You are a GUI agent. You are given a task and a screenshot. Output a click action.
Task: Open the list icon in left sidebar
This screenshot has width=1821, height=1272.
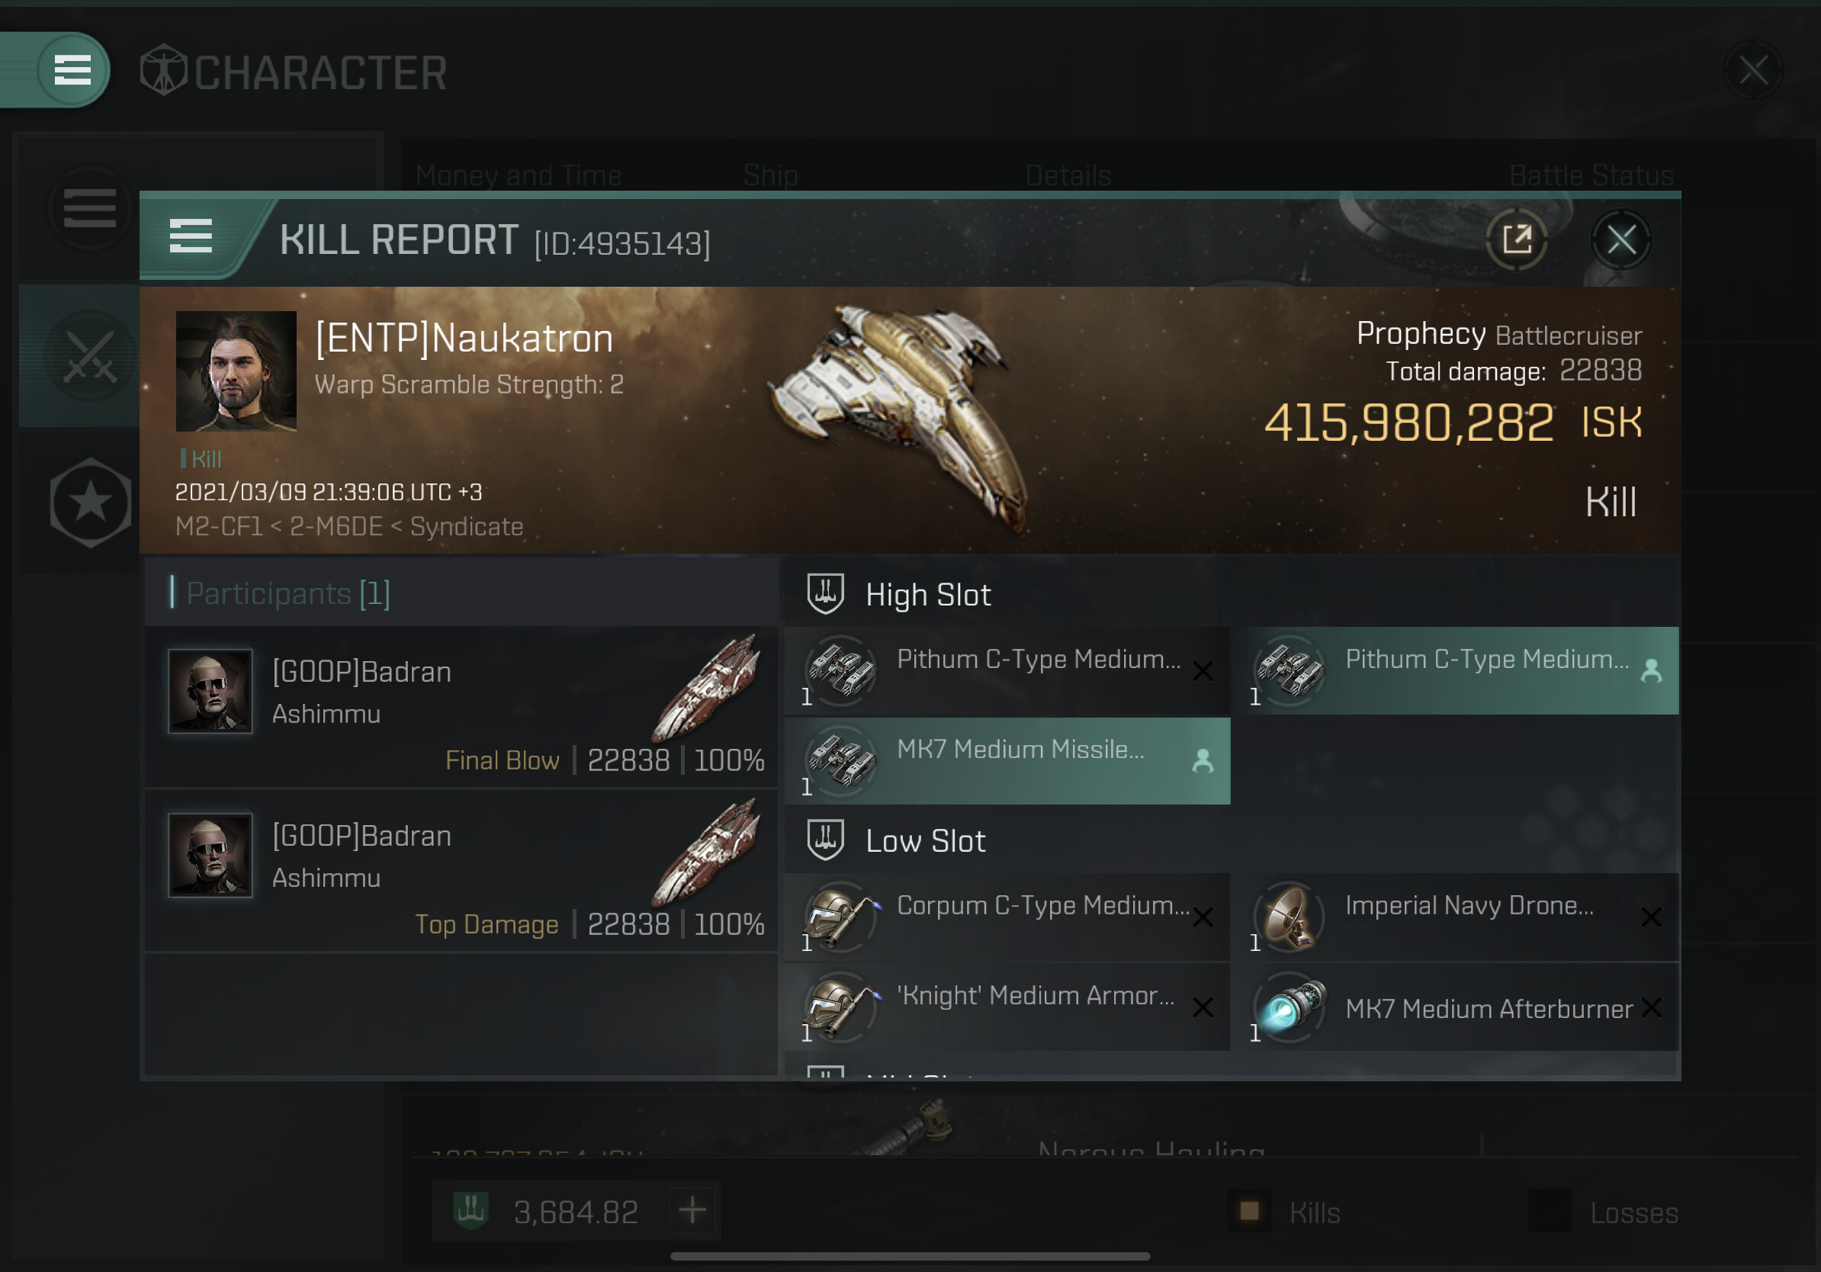[90, 207]
